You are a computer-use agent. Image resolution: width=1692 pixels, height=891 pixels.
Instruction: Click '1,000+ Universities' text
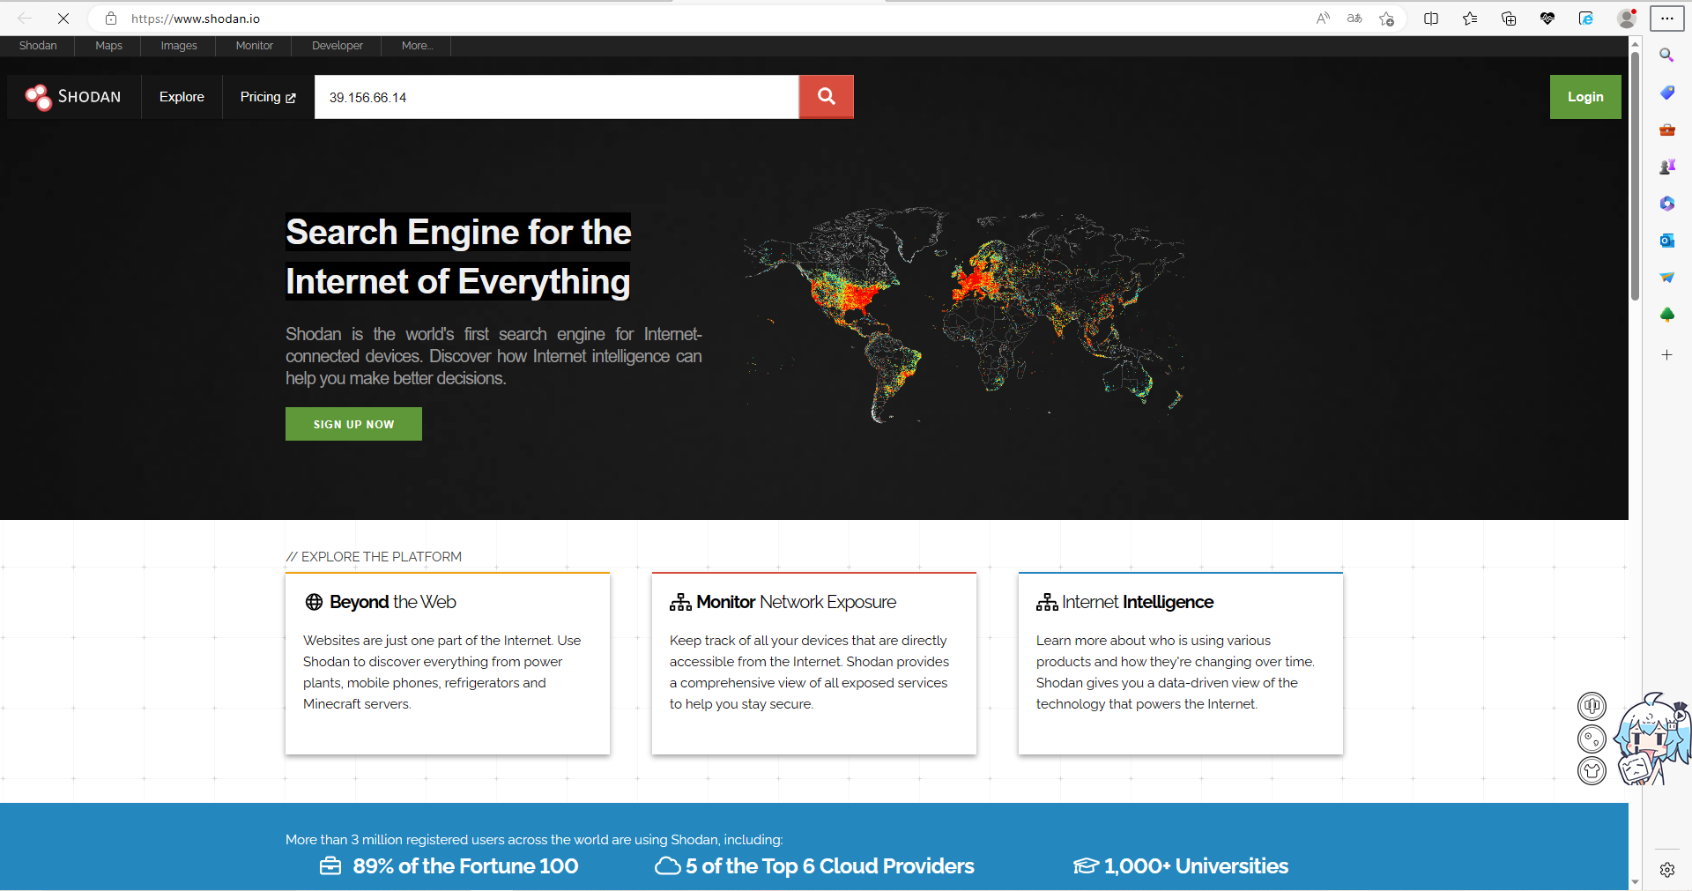1196,866
